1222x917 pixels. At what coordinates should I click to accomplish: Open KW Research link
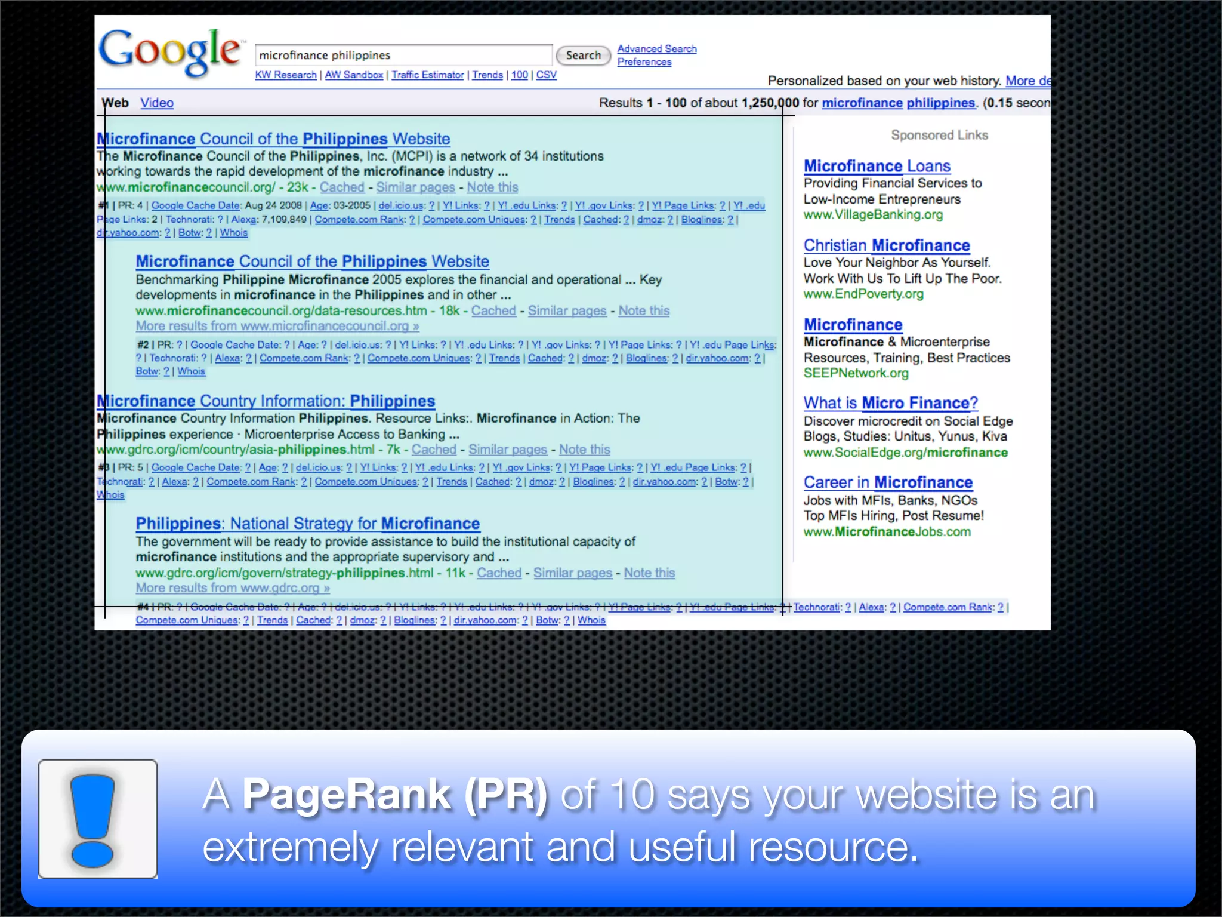pos(286,75)
